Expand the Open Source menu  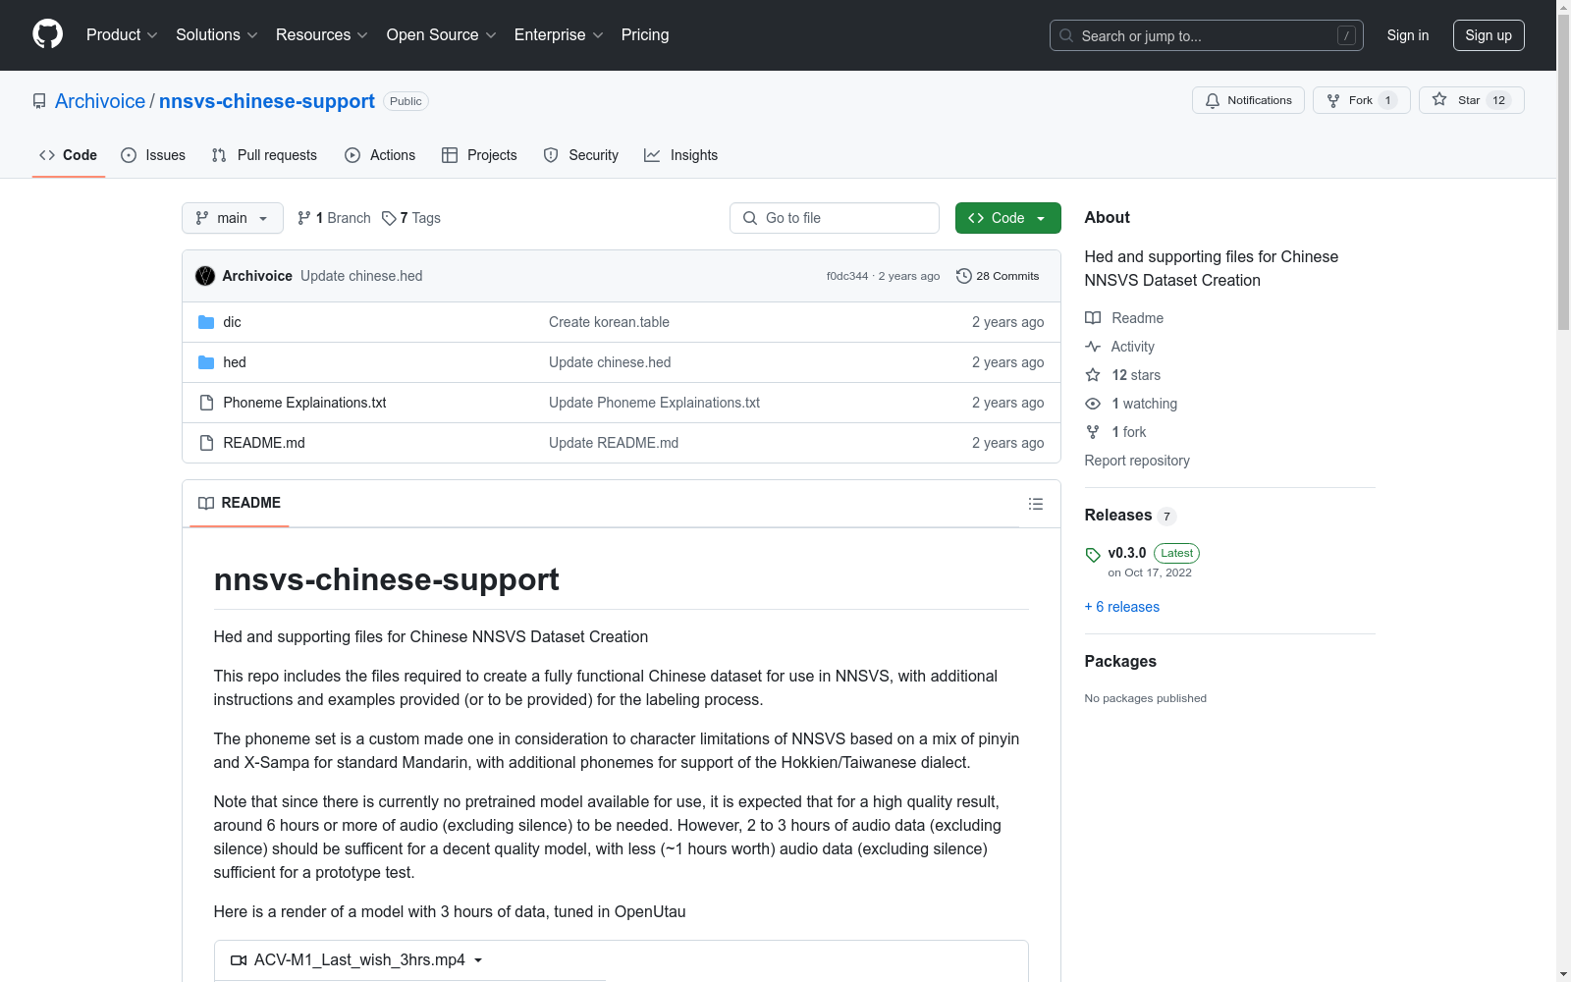[441, 35]
